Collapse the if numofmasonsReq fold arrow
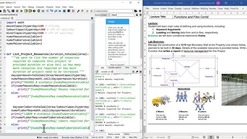The height and width of the screenshot is (139, 247). 5,86
